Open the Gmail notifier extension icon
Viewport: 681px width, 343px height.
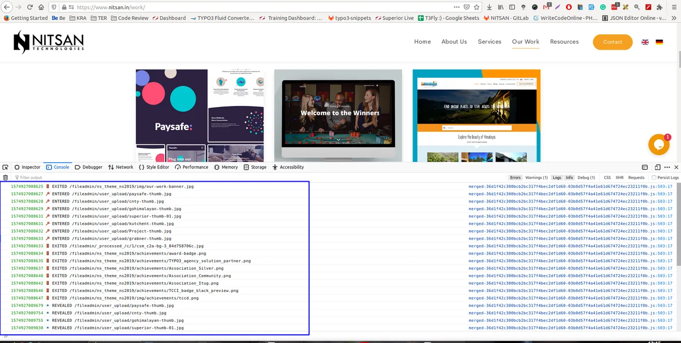[x=546, y=7]
